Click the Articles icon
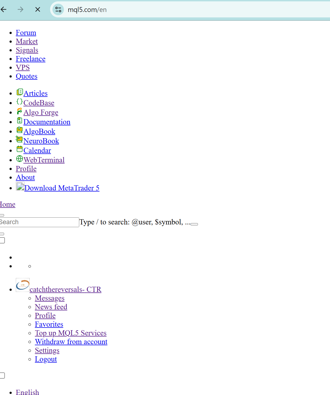Screen dimensions: 330x395 click(20, 92)
